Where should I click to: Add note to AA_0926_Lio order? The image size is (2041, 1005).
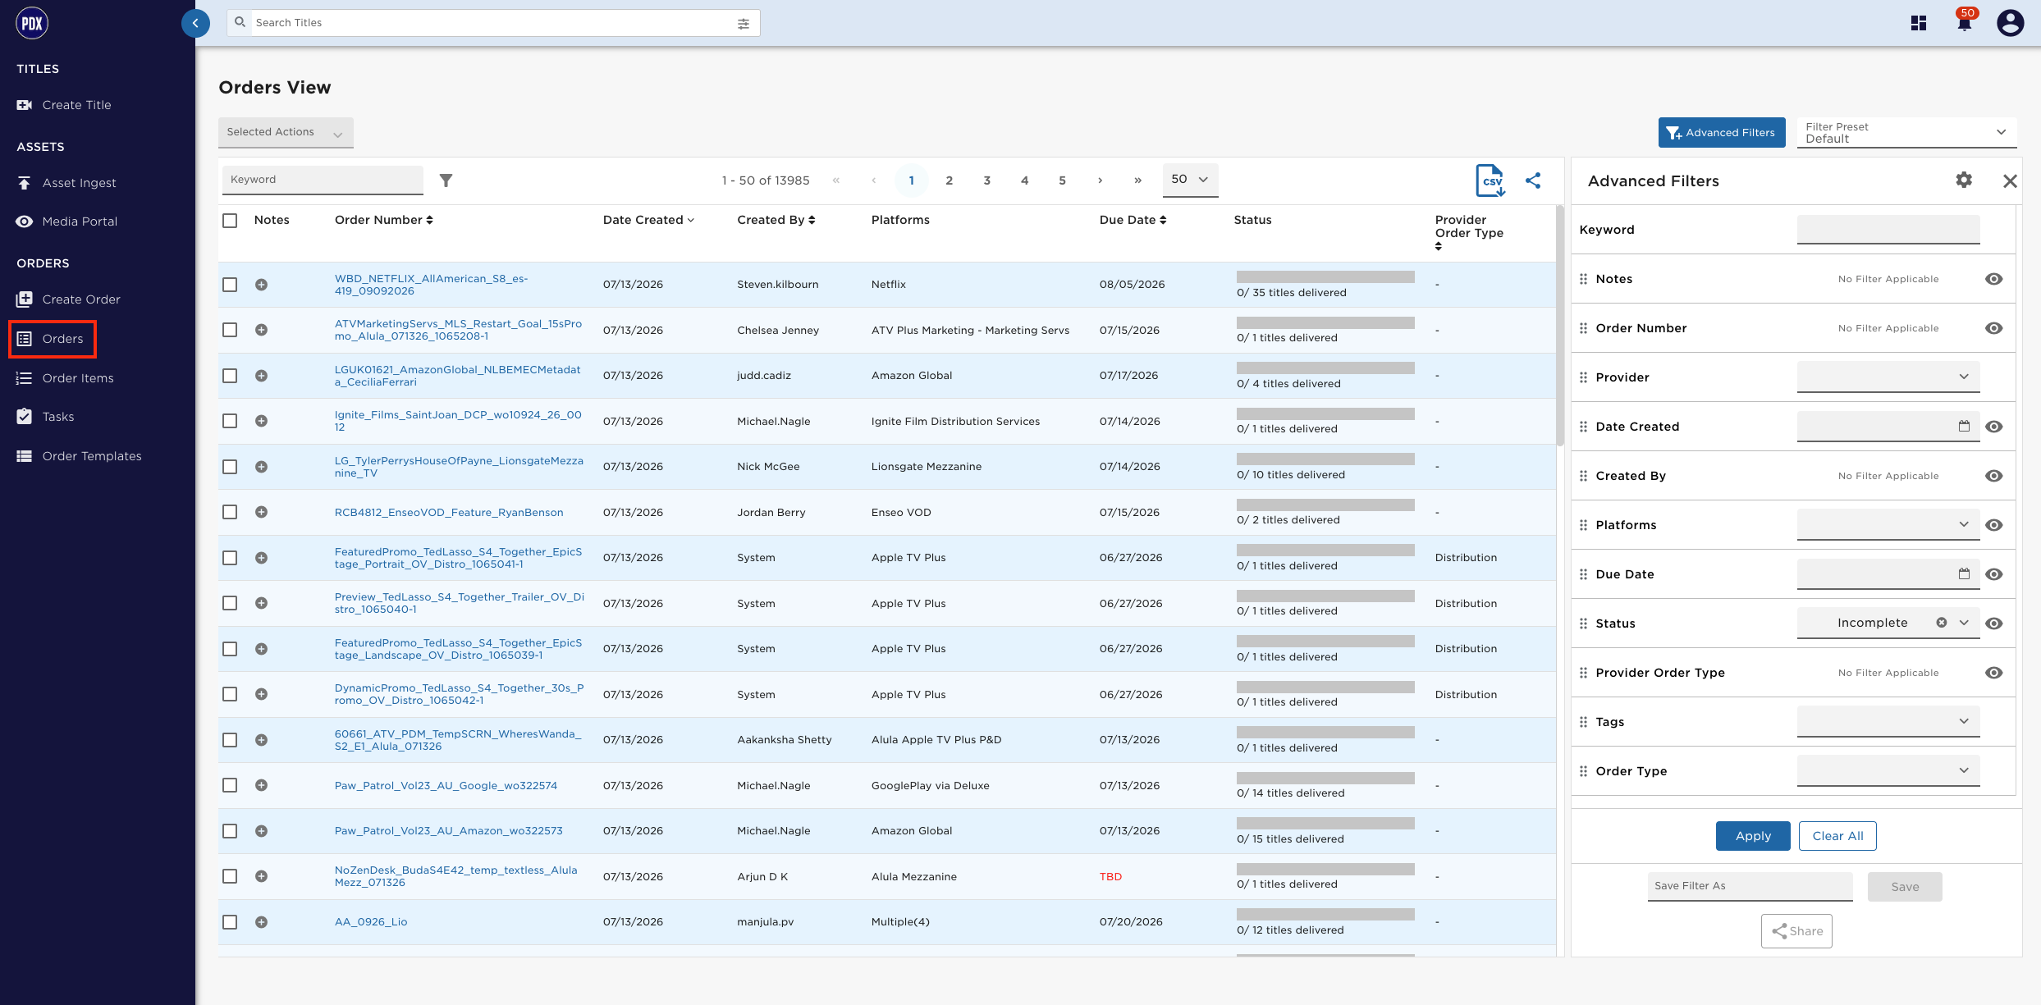[261, 922]
